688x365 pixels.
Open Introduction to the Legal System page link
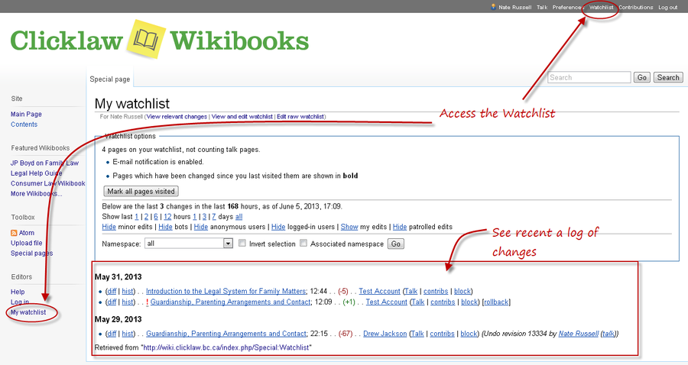click(226, 291)
